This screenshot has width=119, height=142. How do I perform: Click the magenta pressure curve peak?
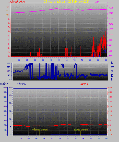(x=56, y=9)
